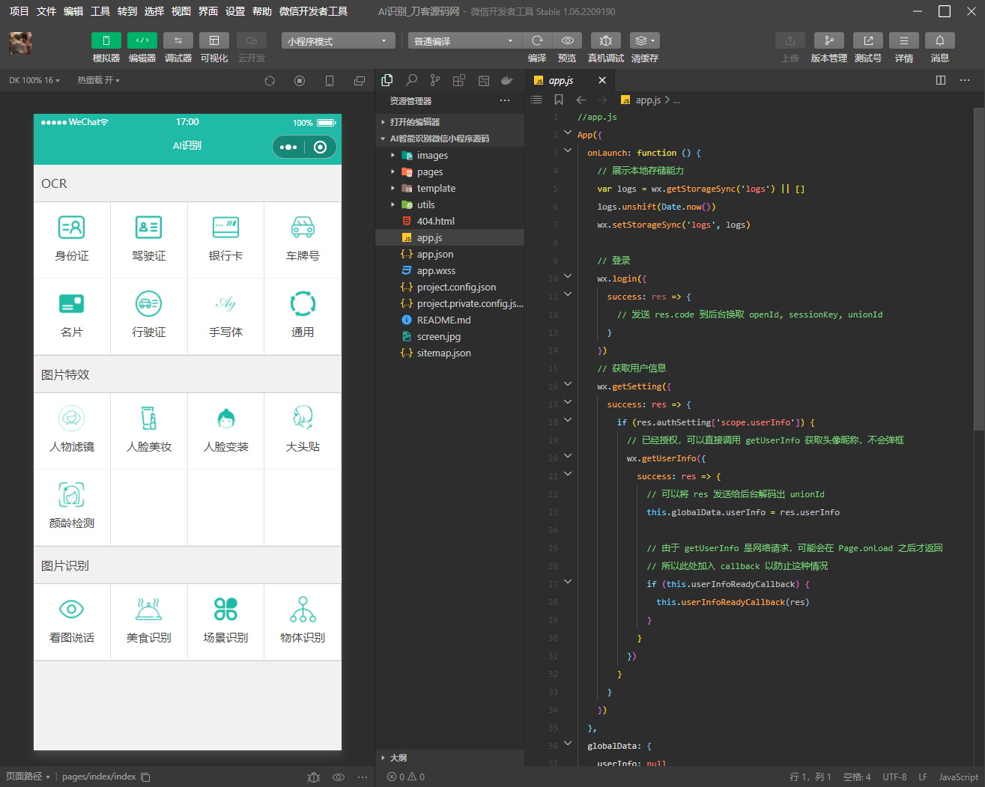
Task: Open search icon in editor sidebar
Action: pyautogui.click(x=411, y=80)
